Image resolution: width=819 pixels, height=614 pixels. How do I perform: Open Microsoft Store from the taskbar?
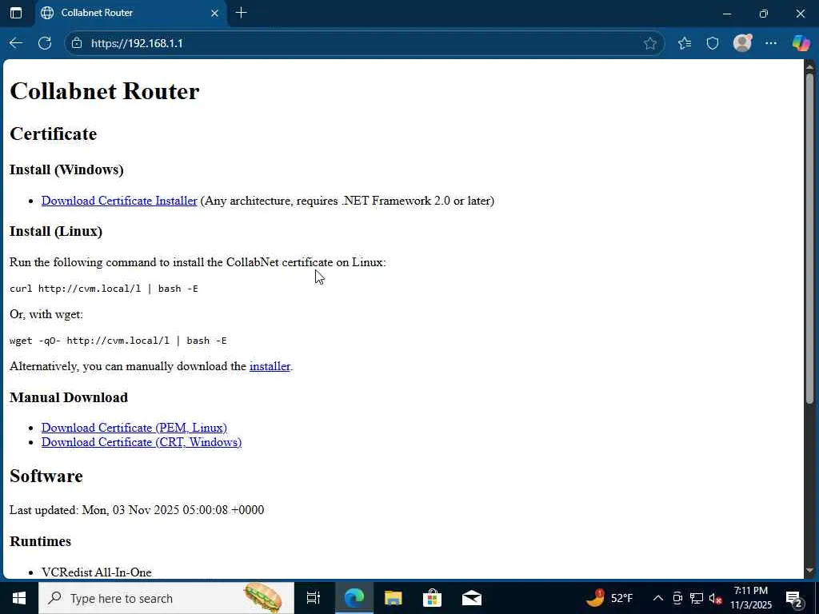(432, 598)
